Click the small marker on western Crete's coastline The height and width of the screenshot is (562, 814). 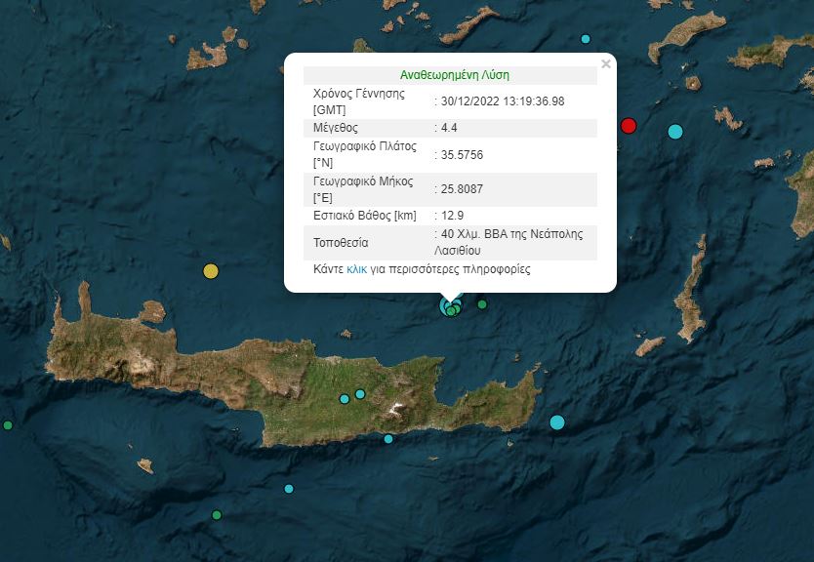click(344, 398)
